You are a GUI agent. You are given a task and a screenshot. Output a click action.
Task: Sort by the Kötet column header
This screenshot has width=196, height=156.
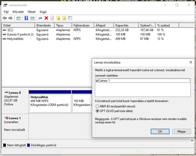coord(18,25)
